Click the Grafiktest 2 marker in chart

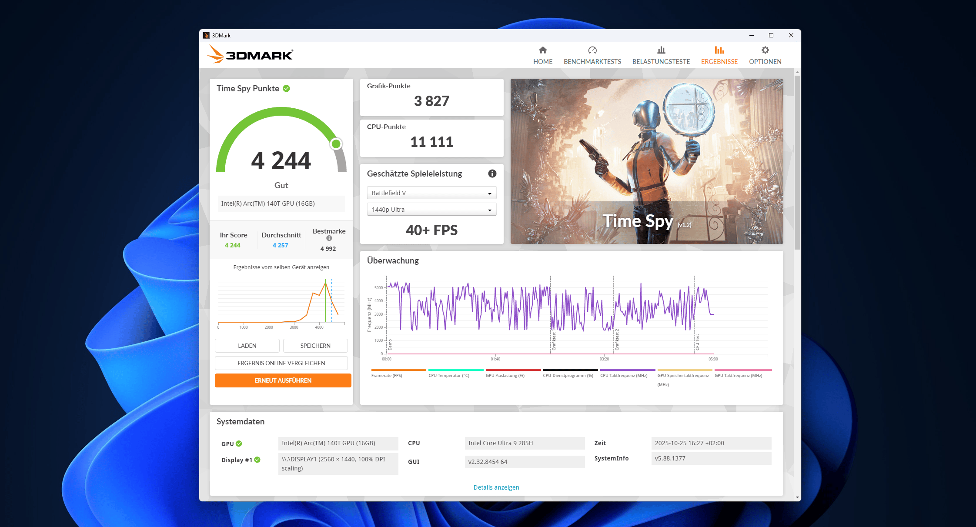[617, 340]
